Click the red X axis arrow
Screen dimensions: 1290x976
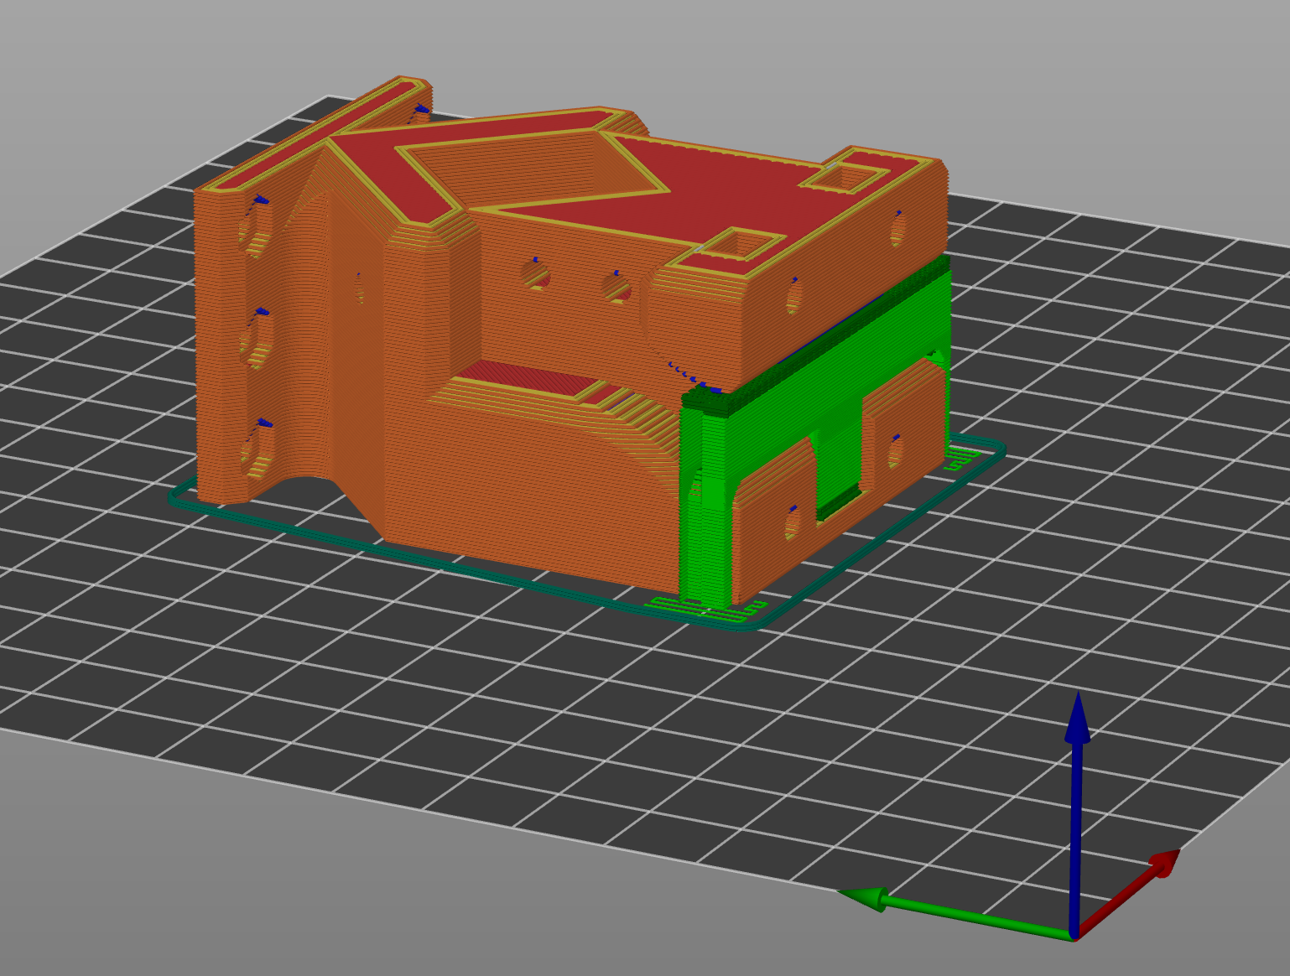(1128, 894)
